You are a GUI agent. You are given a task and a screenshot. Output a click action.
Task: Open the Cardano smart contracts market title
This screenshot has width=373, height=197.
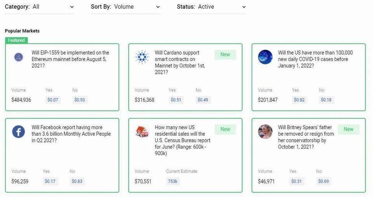pyautogui.click(x=180, y=62)
